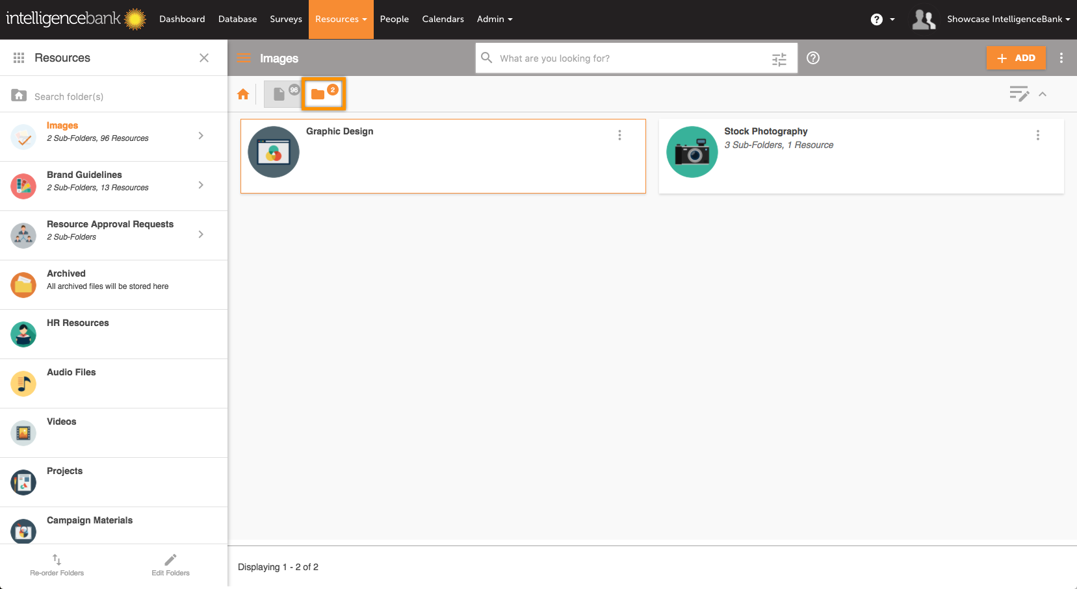Select the HR Resources folder name
Image resolution: width=1077 pixels, height=589 pixels.
(78, 323)
